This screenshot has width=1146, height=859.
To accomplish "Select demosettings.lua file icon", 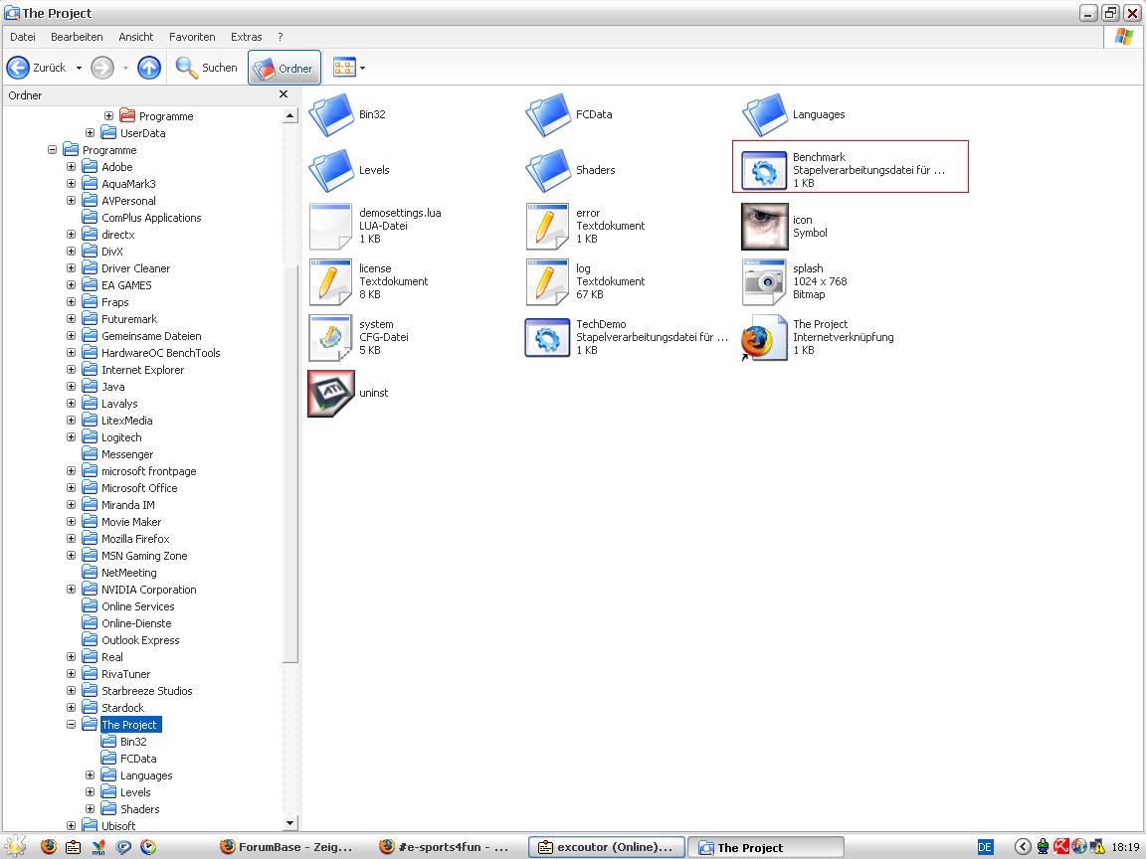I will point(331,227).
